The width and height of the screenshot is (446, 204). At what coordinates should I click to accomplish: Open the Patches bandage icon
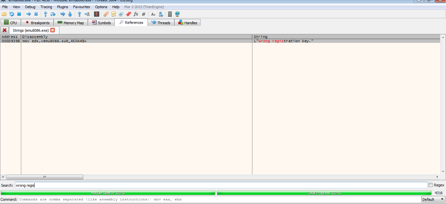[106, 14]
